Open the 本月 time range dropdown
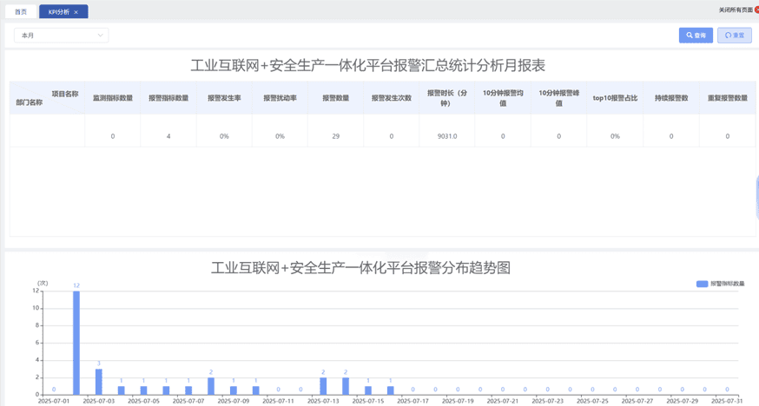The image size is (759, 406). [x=61, y=36]
